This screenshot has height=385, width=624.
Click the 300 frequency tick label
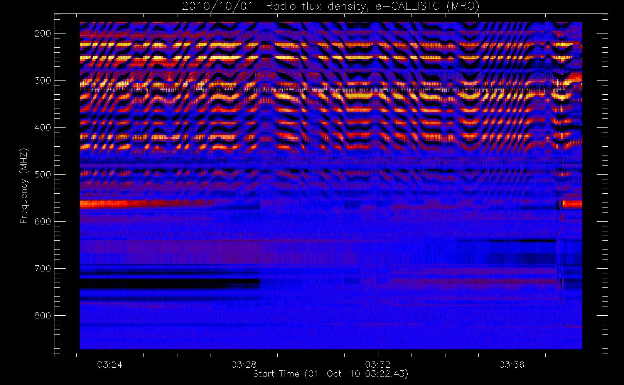(43, 80)
